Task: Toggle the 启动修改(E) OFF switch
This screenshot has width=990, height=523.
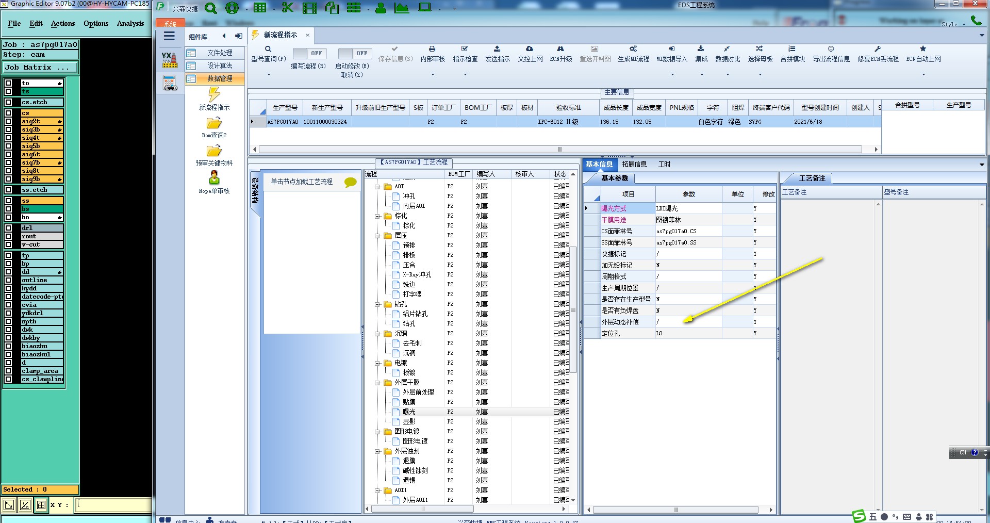Action: [x=355, y=53]
